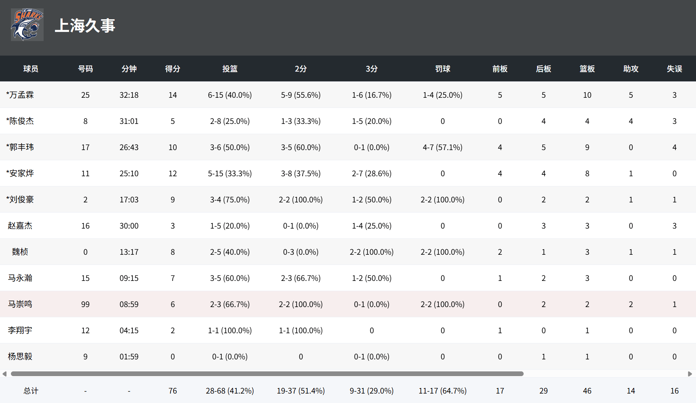
Task: Click the 助攻 column header
Action: [631, 69]
